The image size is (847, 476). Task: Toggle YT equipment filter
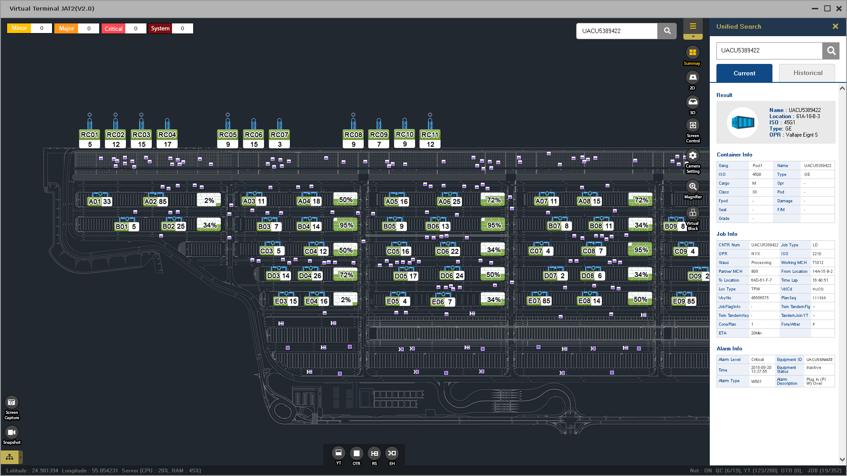[338, 453]
